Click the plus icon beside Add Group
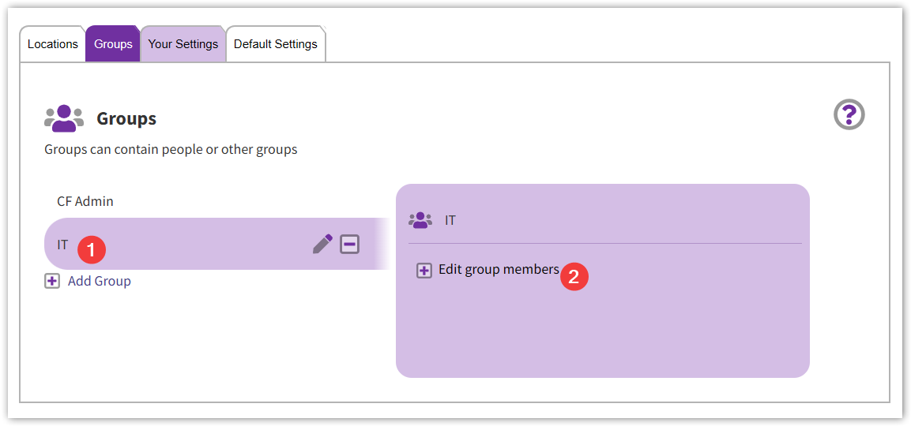Screen dimensions: 911x426 (x=52, y=281)
